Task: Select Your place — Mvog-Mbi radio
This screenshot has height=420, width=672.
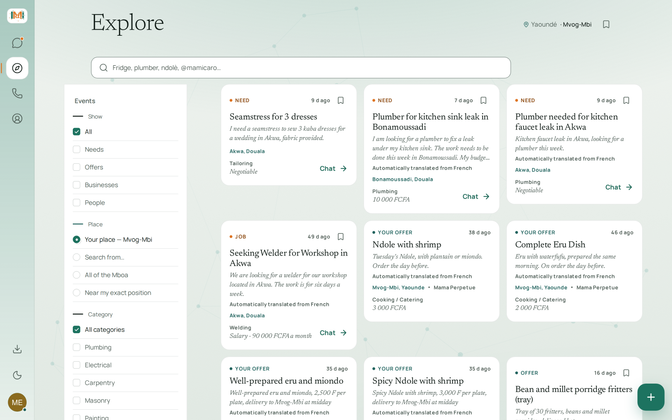Action: 76,239
